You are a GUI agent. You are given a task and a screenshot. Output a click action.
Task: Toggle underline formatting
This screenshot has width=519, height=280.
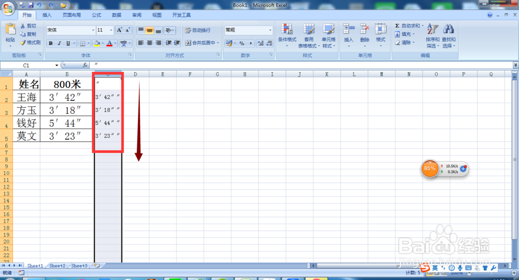(68, 43)
